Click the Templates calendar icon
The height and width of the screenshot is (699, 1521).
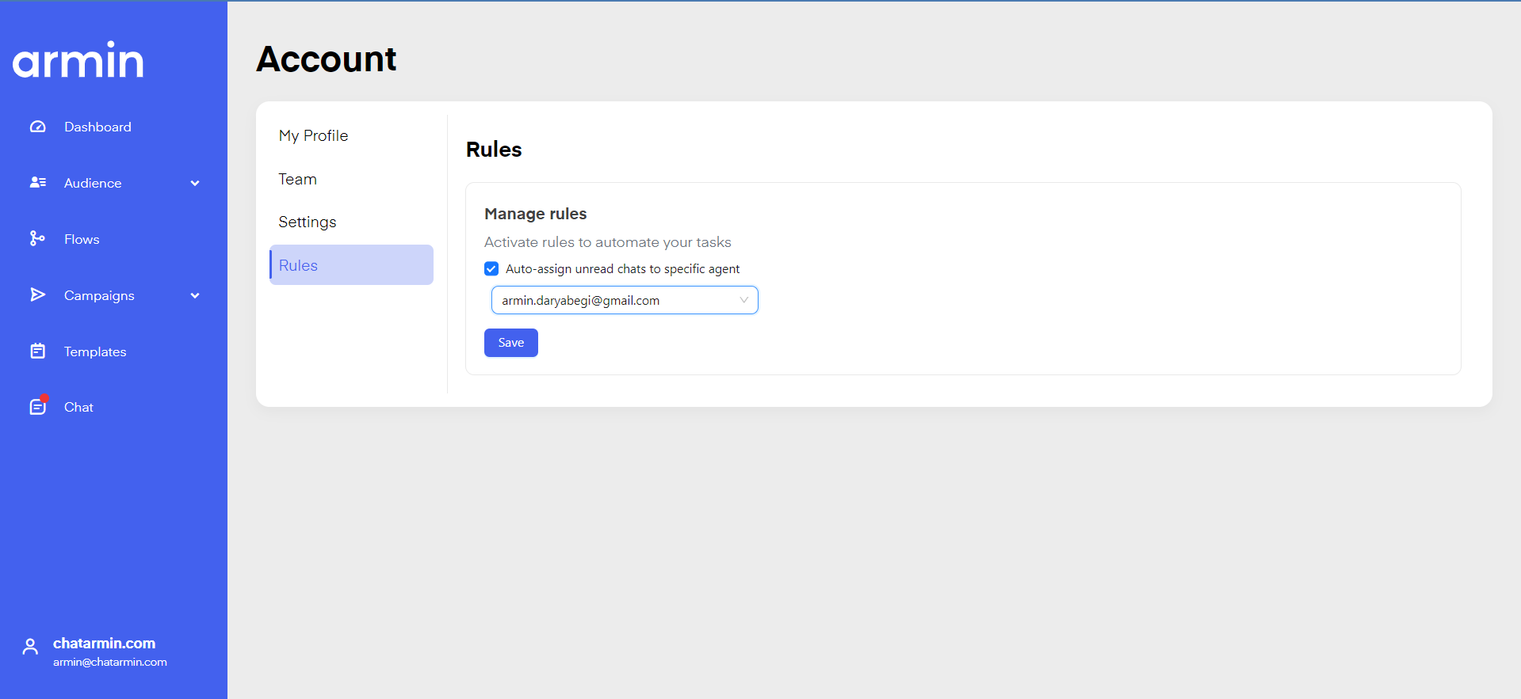[37, 351]
